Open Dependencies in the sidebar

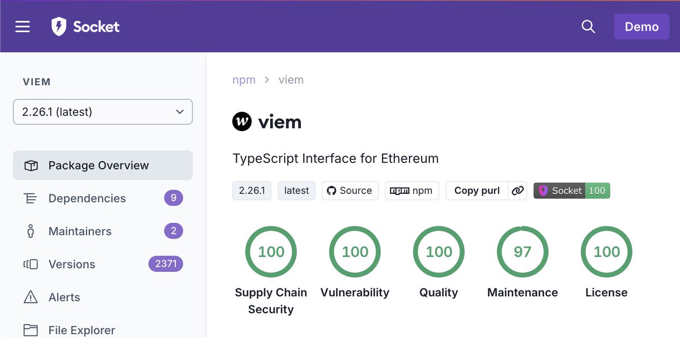pyautogui.click(x=103, y=198)
